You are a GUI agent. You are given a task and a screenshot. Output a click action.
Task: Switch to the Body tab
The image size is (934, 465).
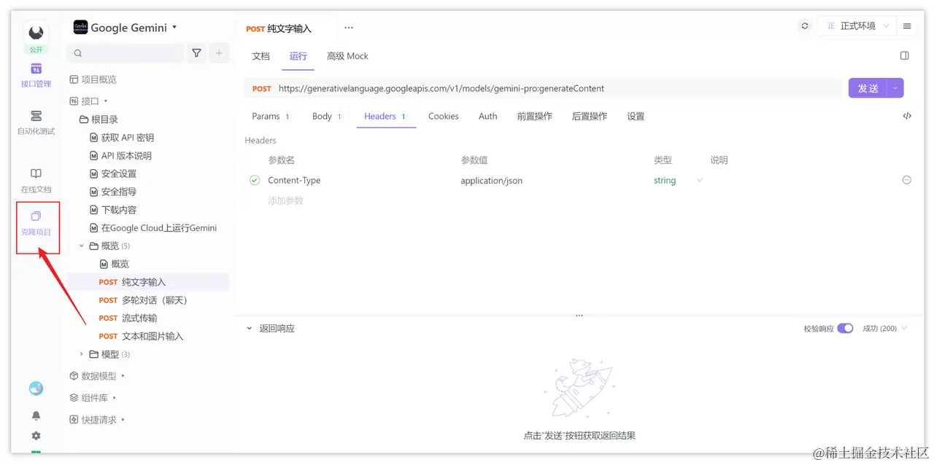(322, 115)
